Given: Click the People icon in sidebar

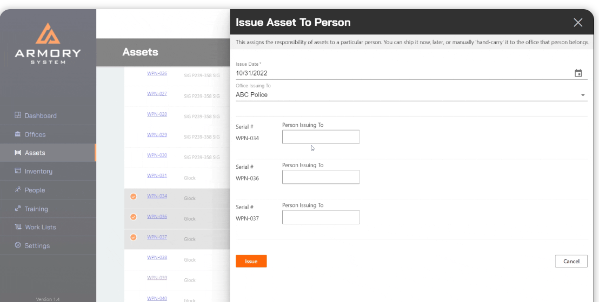Looking at the screenshot, I should coord(18,190).
